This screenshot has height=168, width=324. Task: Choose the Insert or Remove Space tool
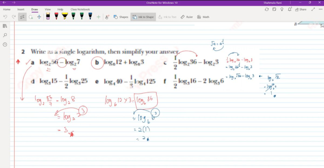[x=39, y=17]
